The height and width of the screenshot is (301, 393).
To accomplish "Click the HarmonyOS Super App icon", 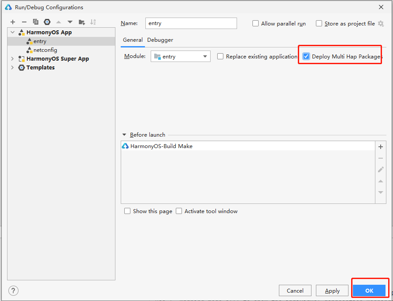I will 22,59.
